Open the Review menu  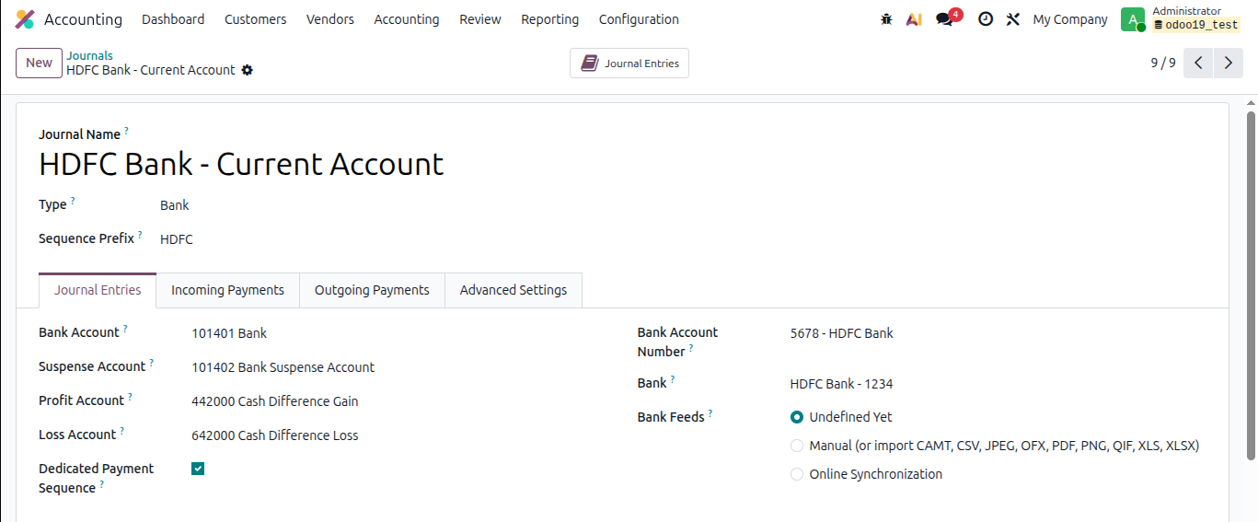(x=480, y=19)
